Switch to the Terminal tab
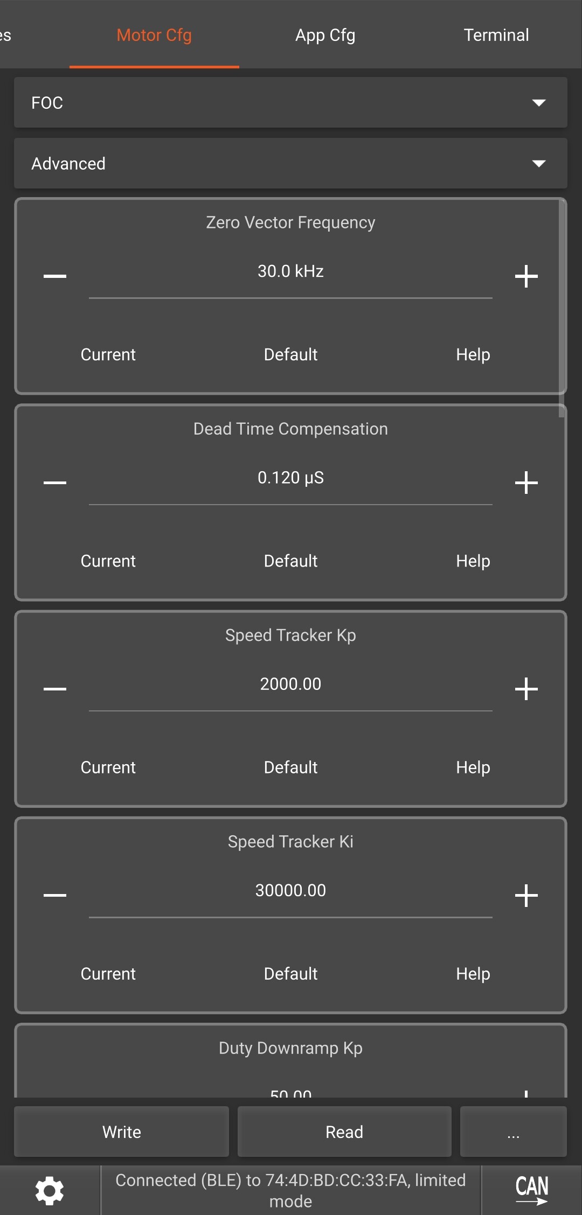The image size is (582, 1215). (x=496, y=35)
